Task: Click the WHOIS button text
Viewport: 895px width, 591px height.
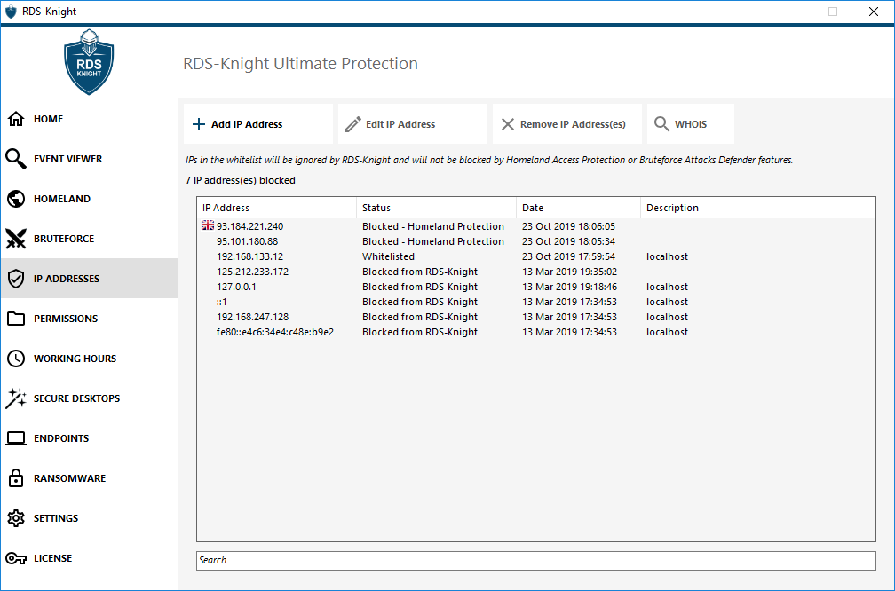Action: click(691, 124)
